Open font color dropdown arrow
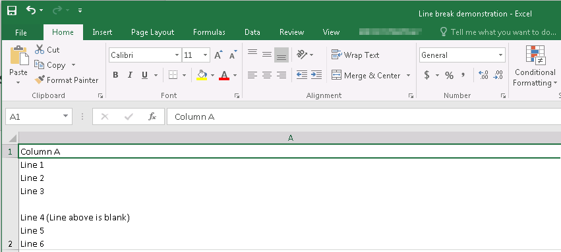Screen dimensions: 561x252 pos(235,75)
